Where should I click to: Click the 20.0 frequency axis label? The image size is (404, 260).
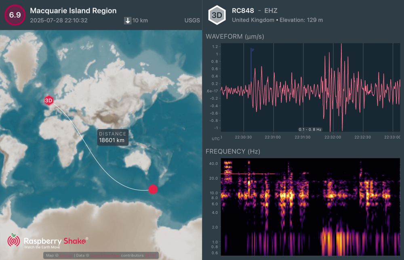coord(213,178)
